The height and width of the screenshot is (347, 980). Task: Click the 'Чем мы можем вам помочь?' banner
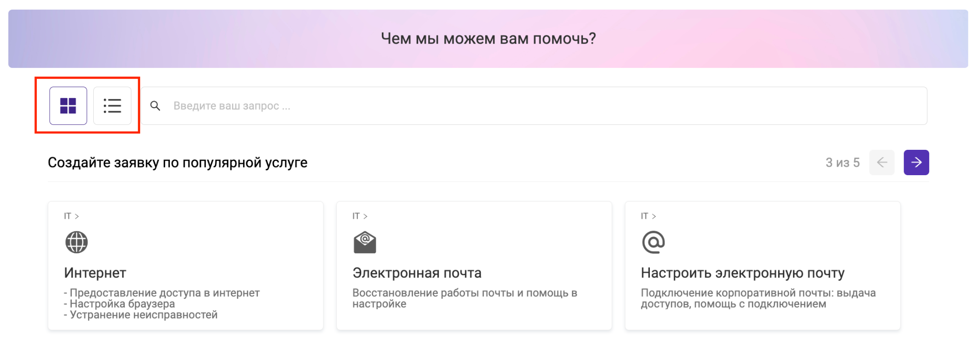click(x=488, y=39)
